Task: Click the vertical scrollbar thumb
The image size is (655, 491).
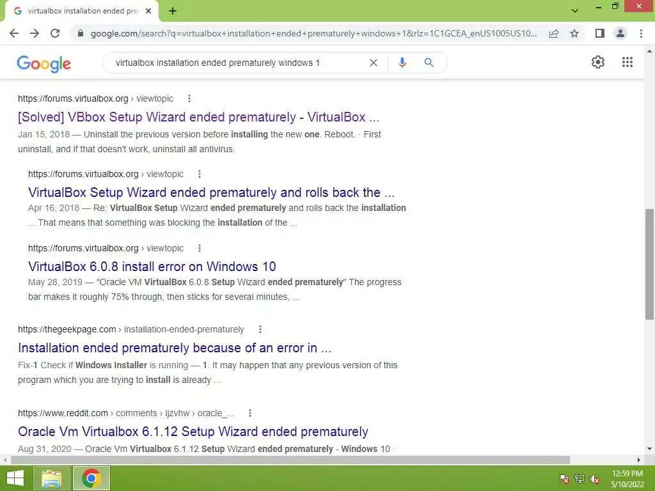Action: pyautogui.click(x=649, y=264)
